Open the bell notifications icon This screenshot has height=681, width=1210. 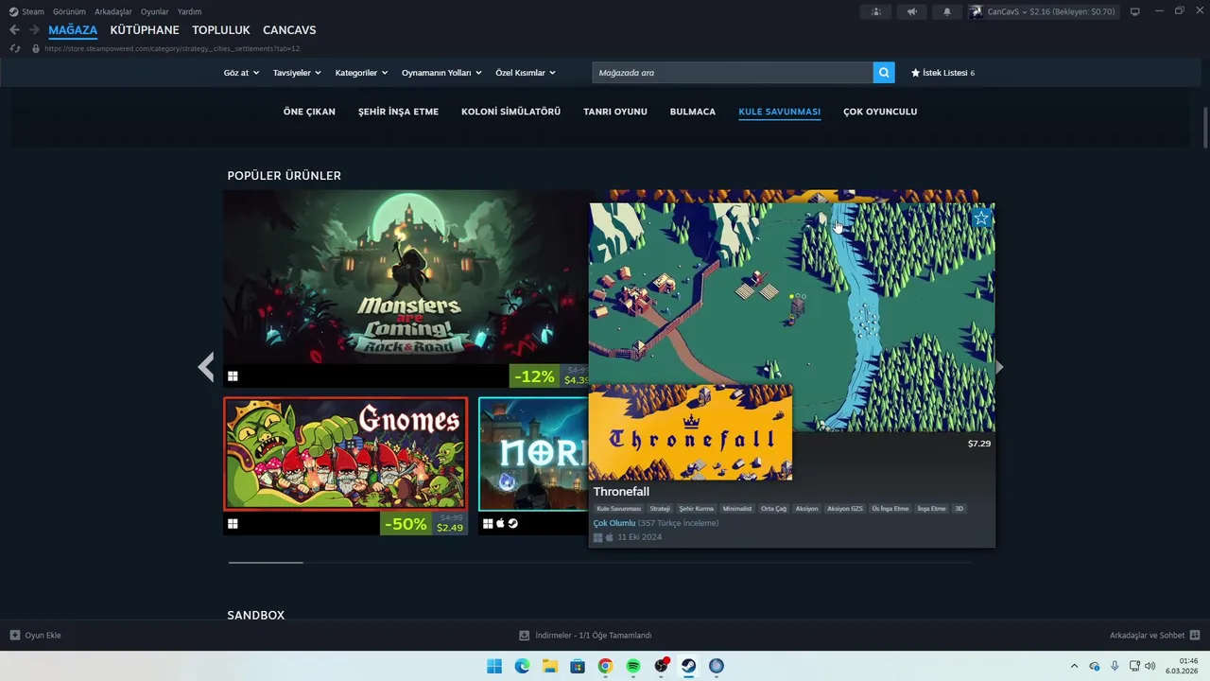tap(947, 11)
